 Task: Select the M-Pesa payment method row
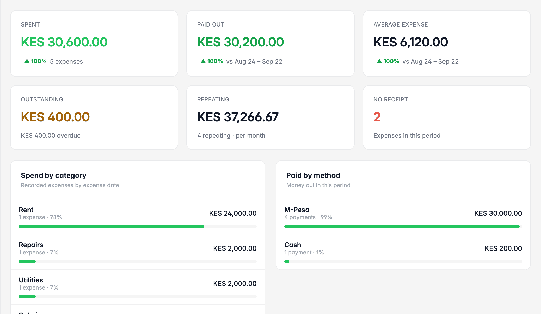(403, 217)
